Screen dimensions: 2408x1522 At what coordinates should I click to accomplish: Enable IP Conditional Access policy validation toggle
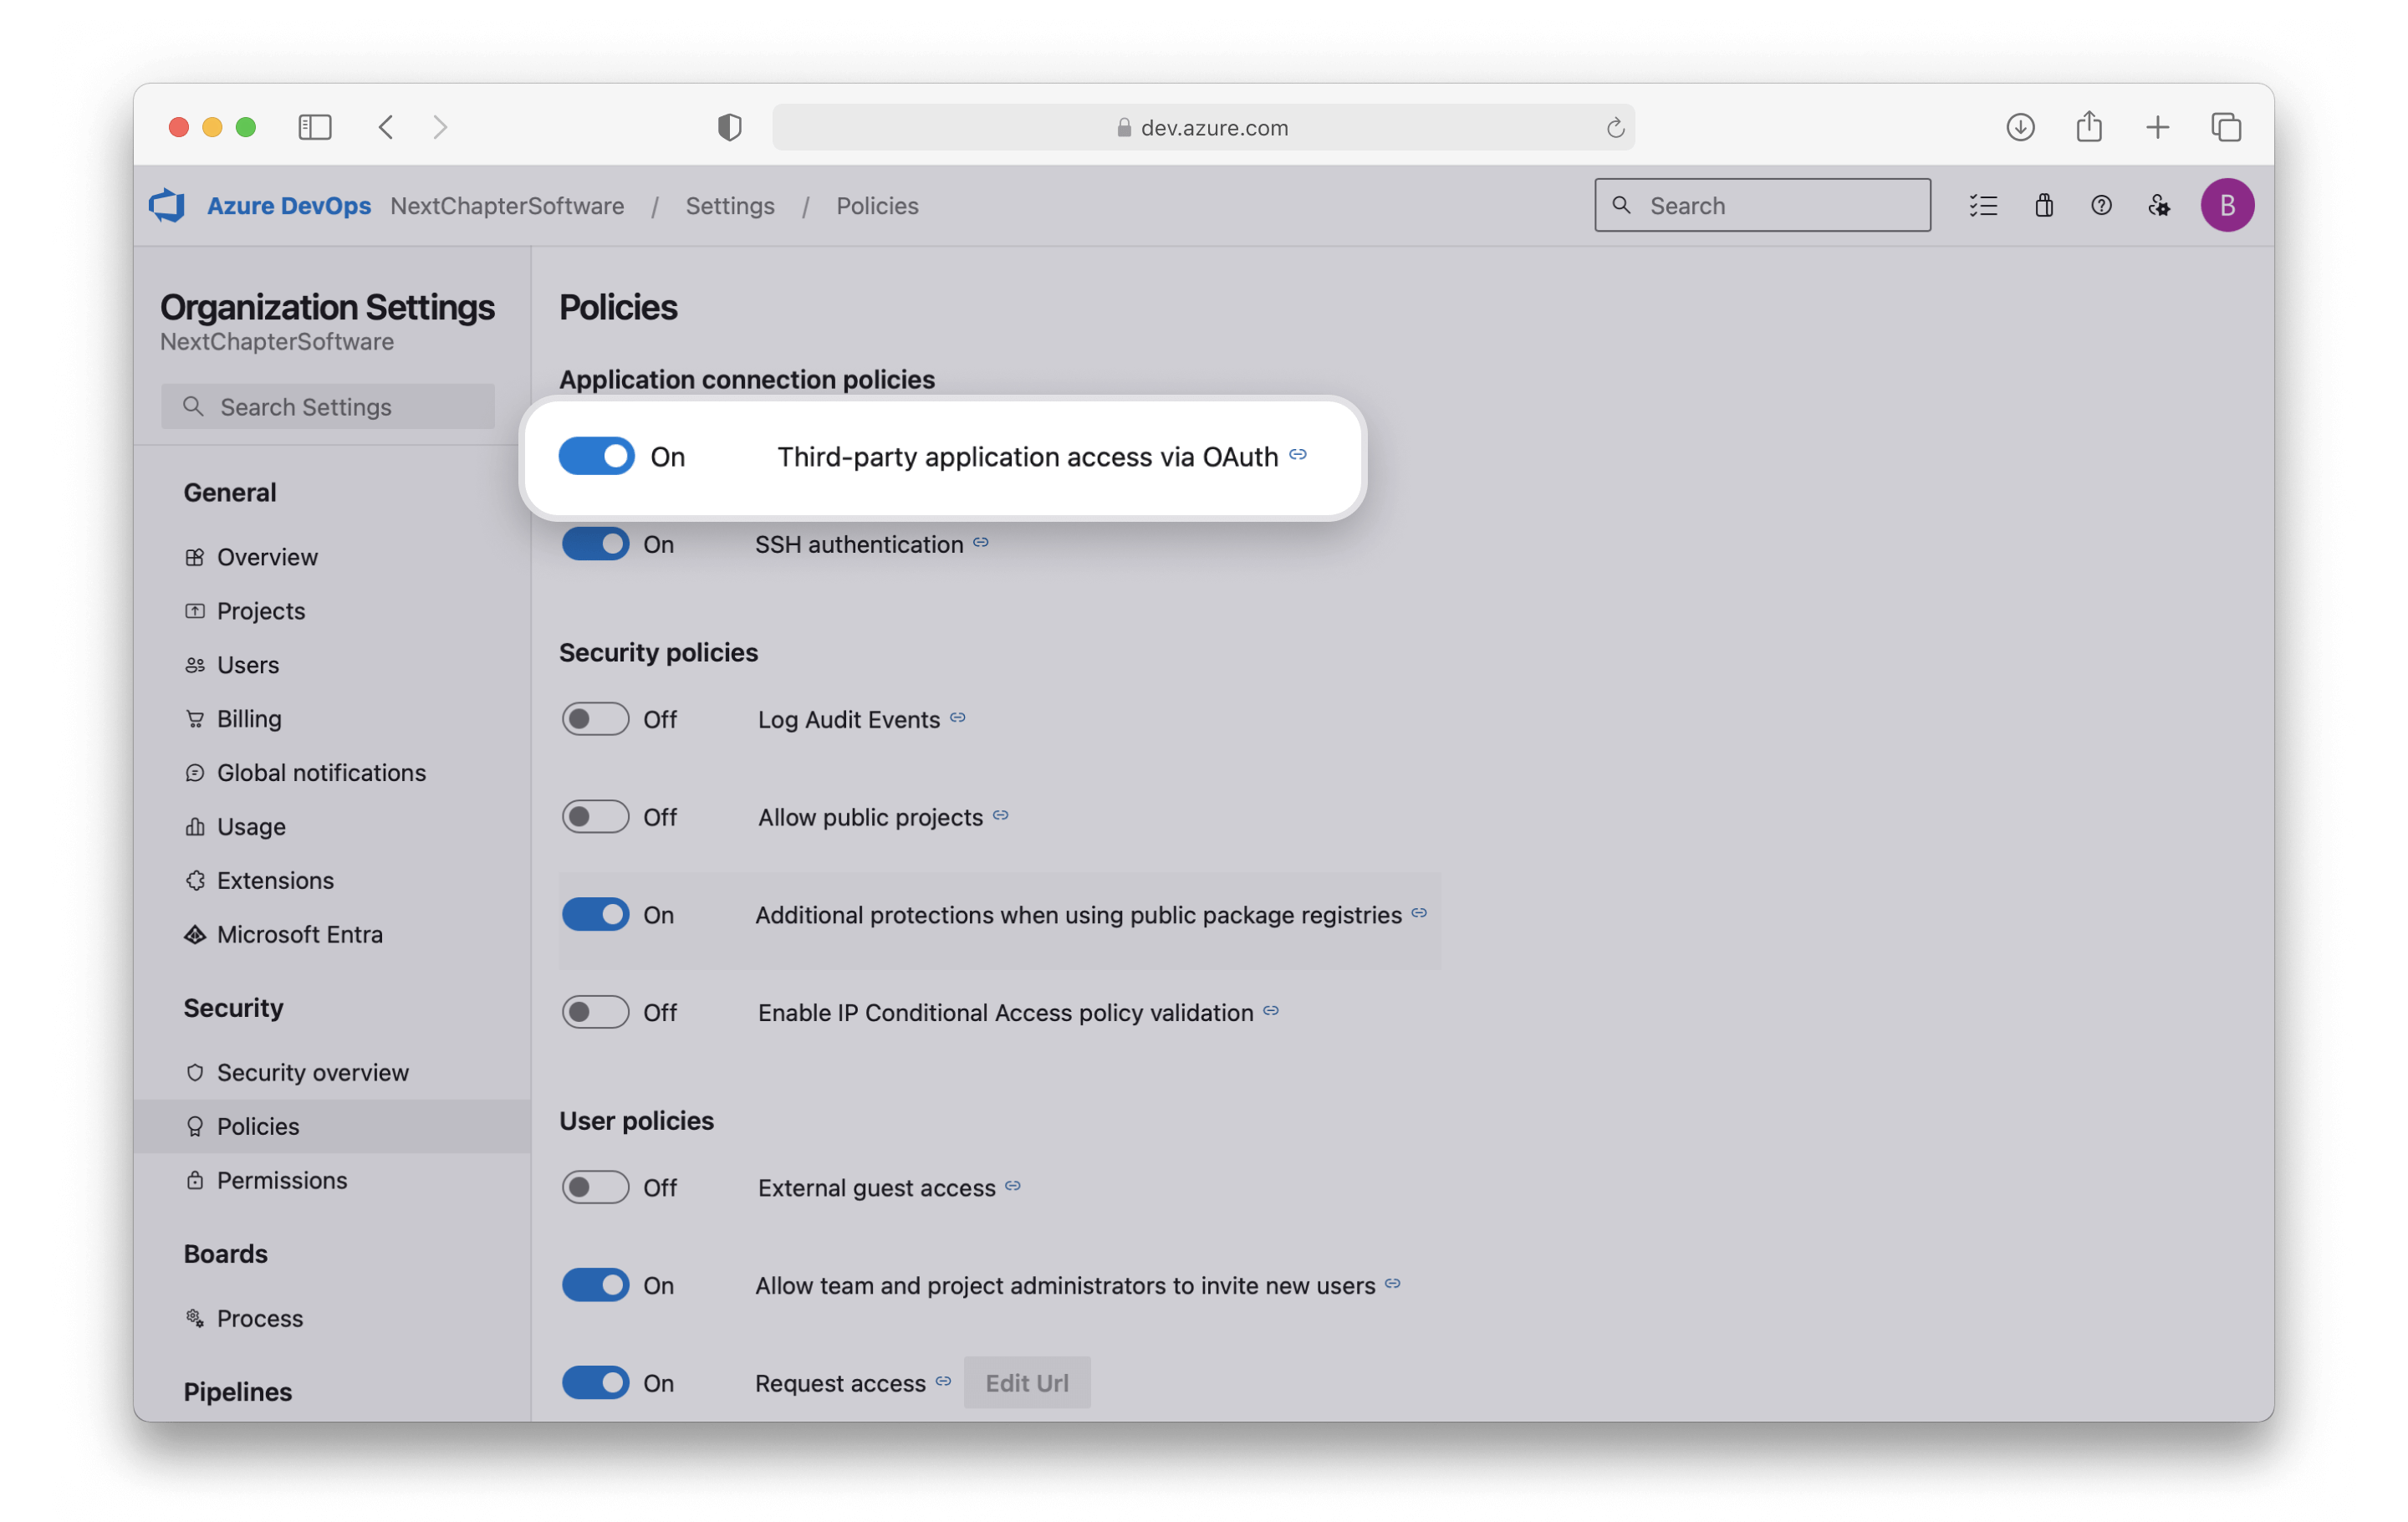pyautogui.click(x=595, y=1012)
